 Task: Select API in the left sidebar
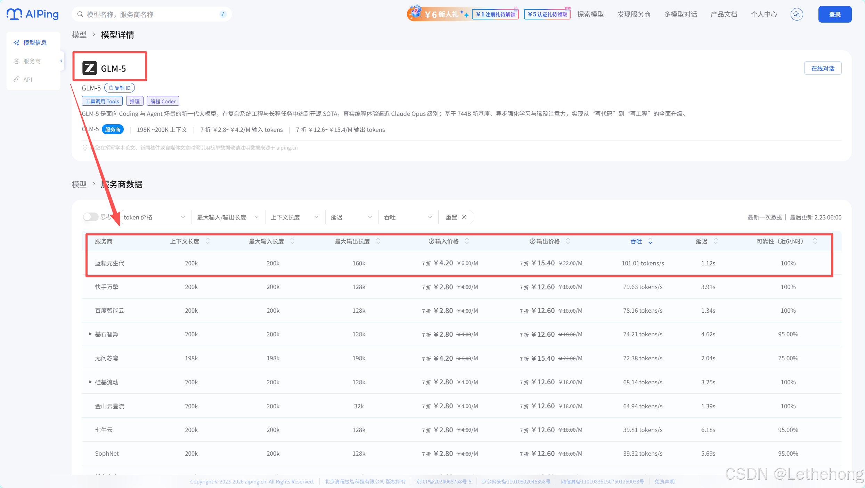pos(27,79)
